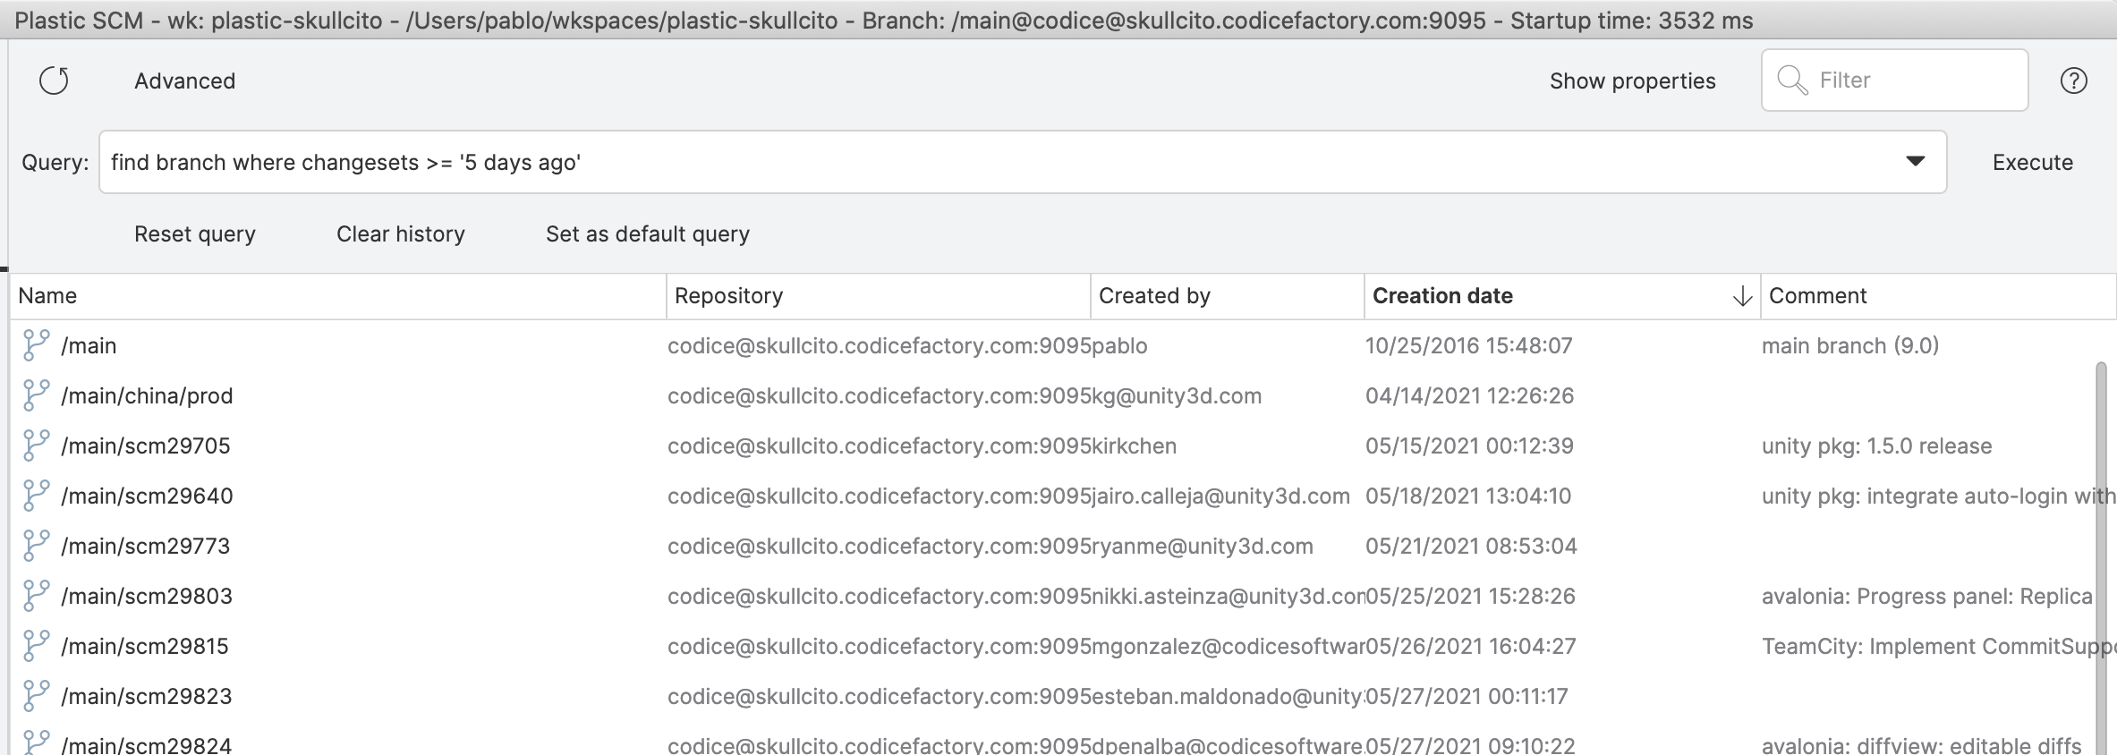Expand the query history dropdown arrow

[1915, 162]
